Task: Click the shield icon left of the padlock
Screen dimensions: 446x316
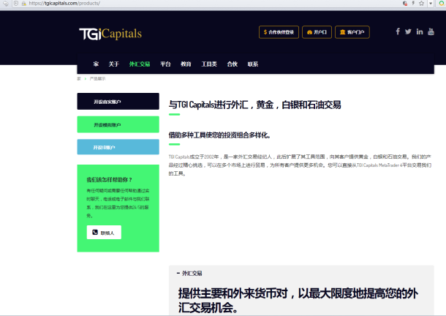Action: 16,4
